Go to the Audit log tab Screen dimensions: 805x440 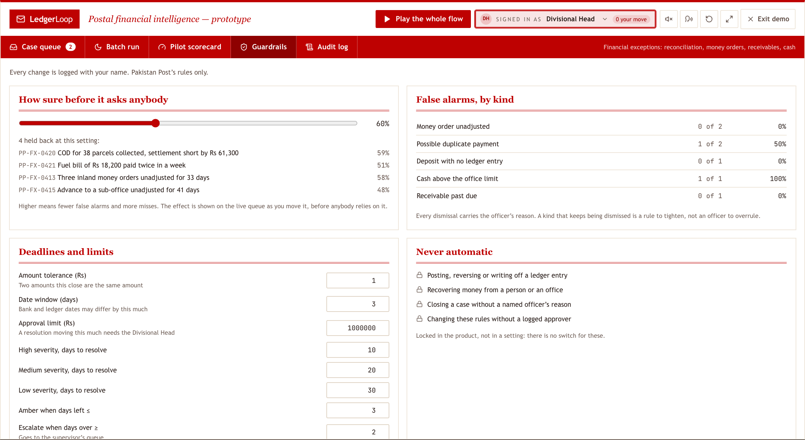[327, 47]
